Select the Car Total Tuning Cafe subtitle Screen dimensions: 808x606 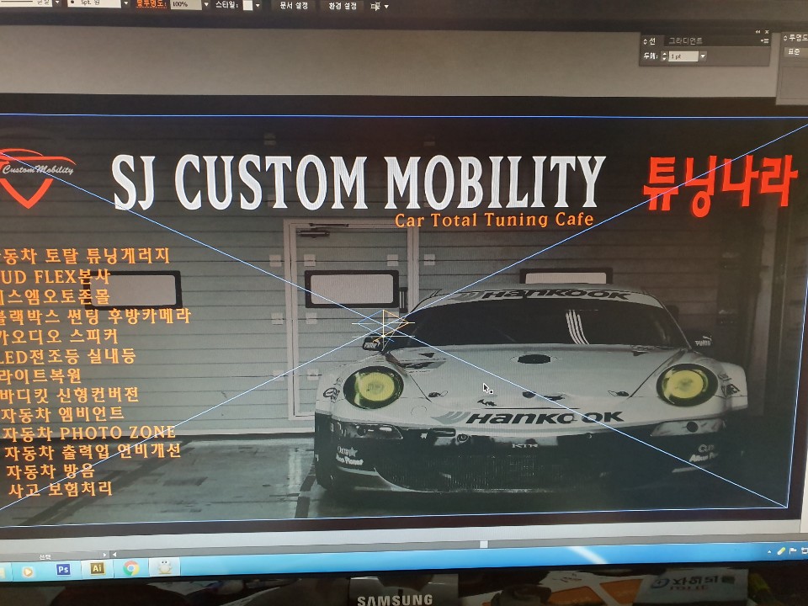coord(494,220)
